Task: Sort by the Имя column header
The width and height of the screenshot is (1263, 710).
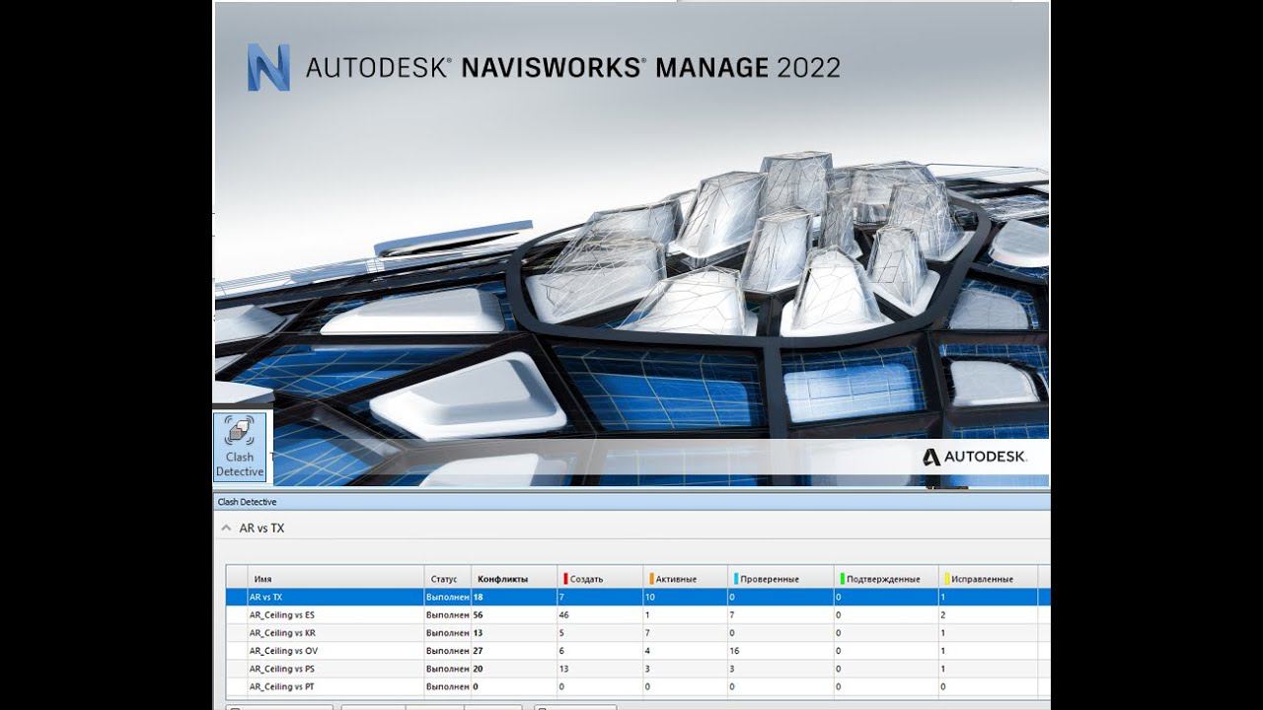Action: point(336,579)
